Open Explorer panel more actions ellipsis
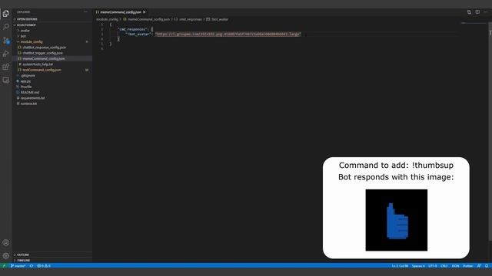This screenshot has width=492, height=276. tap(85, 12)
